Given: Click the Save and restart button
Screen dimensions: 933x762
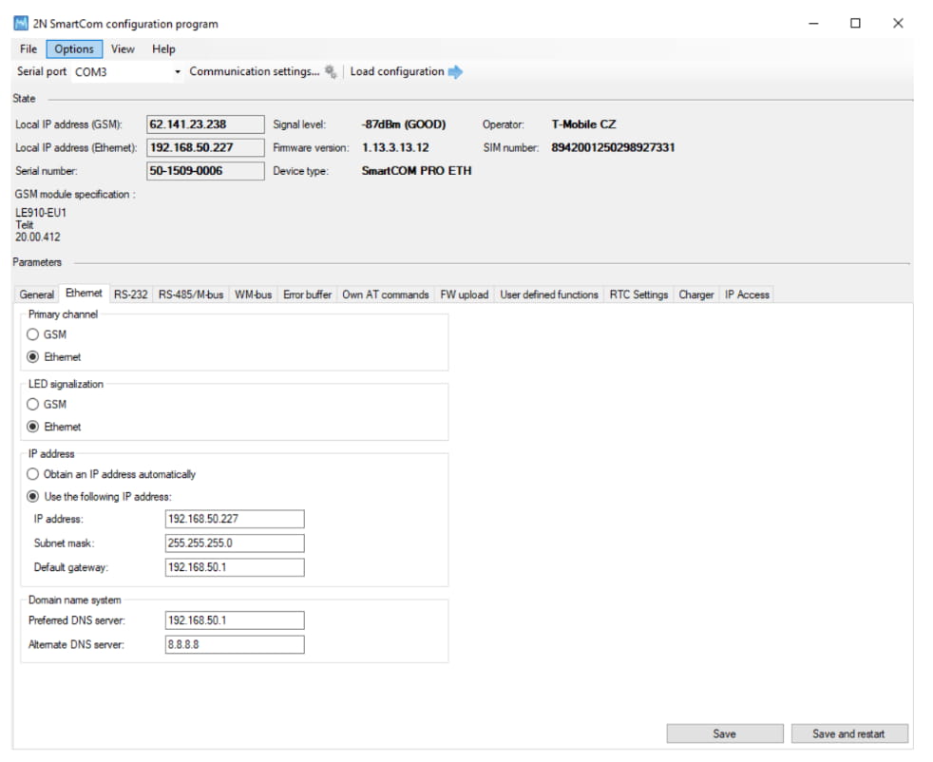Looking at the screenshot, I should [849, 734].
